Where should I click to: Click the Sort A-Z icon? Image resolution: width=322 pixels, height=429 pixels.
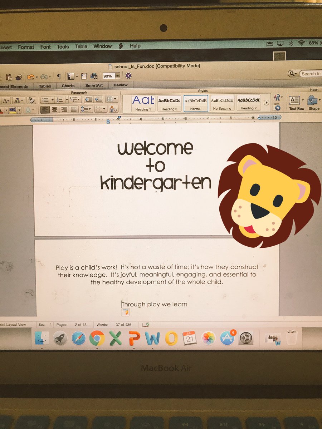(113, 109)
